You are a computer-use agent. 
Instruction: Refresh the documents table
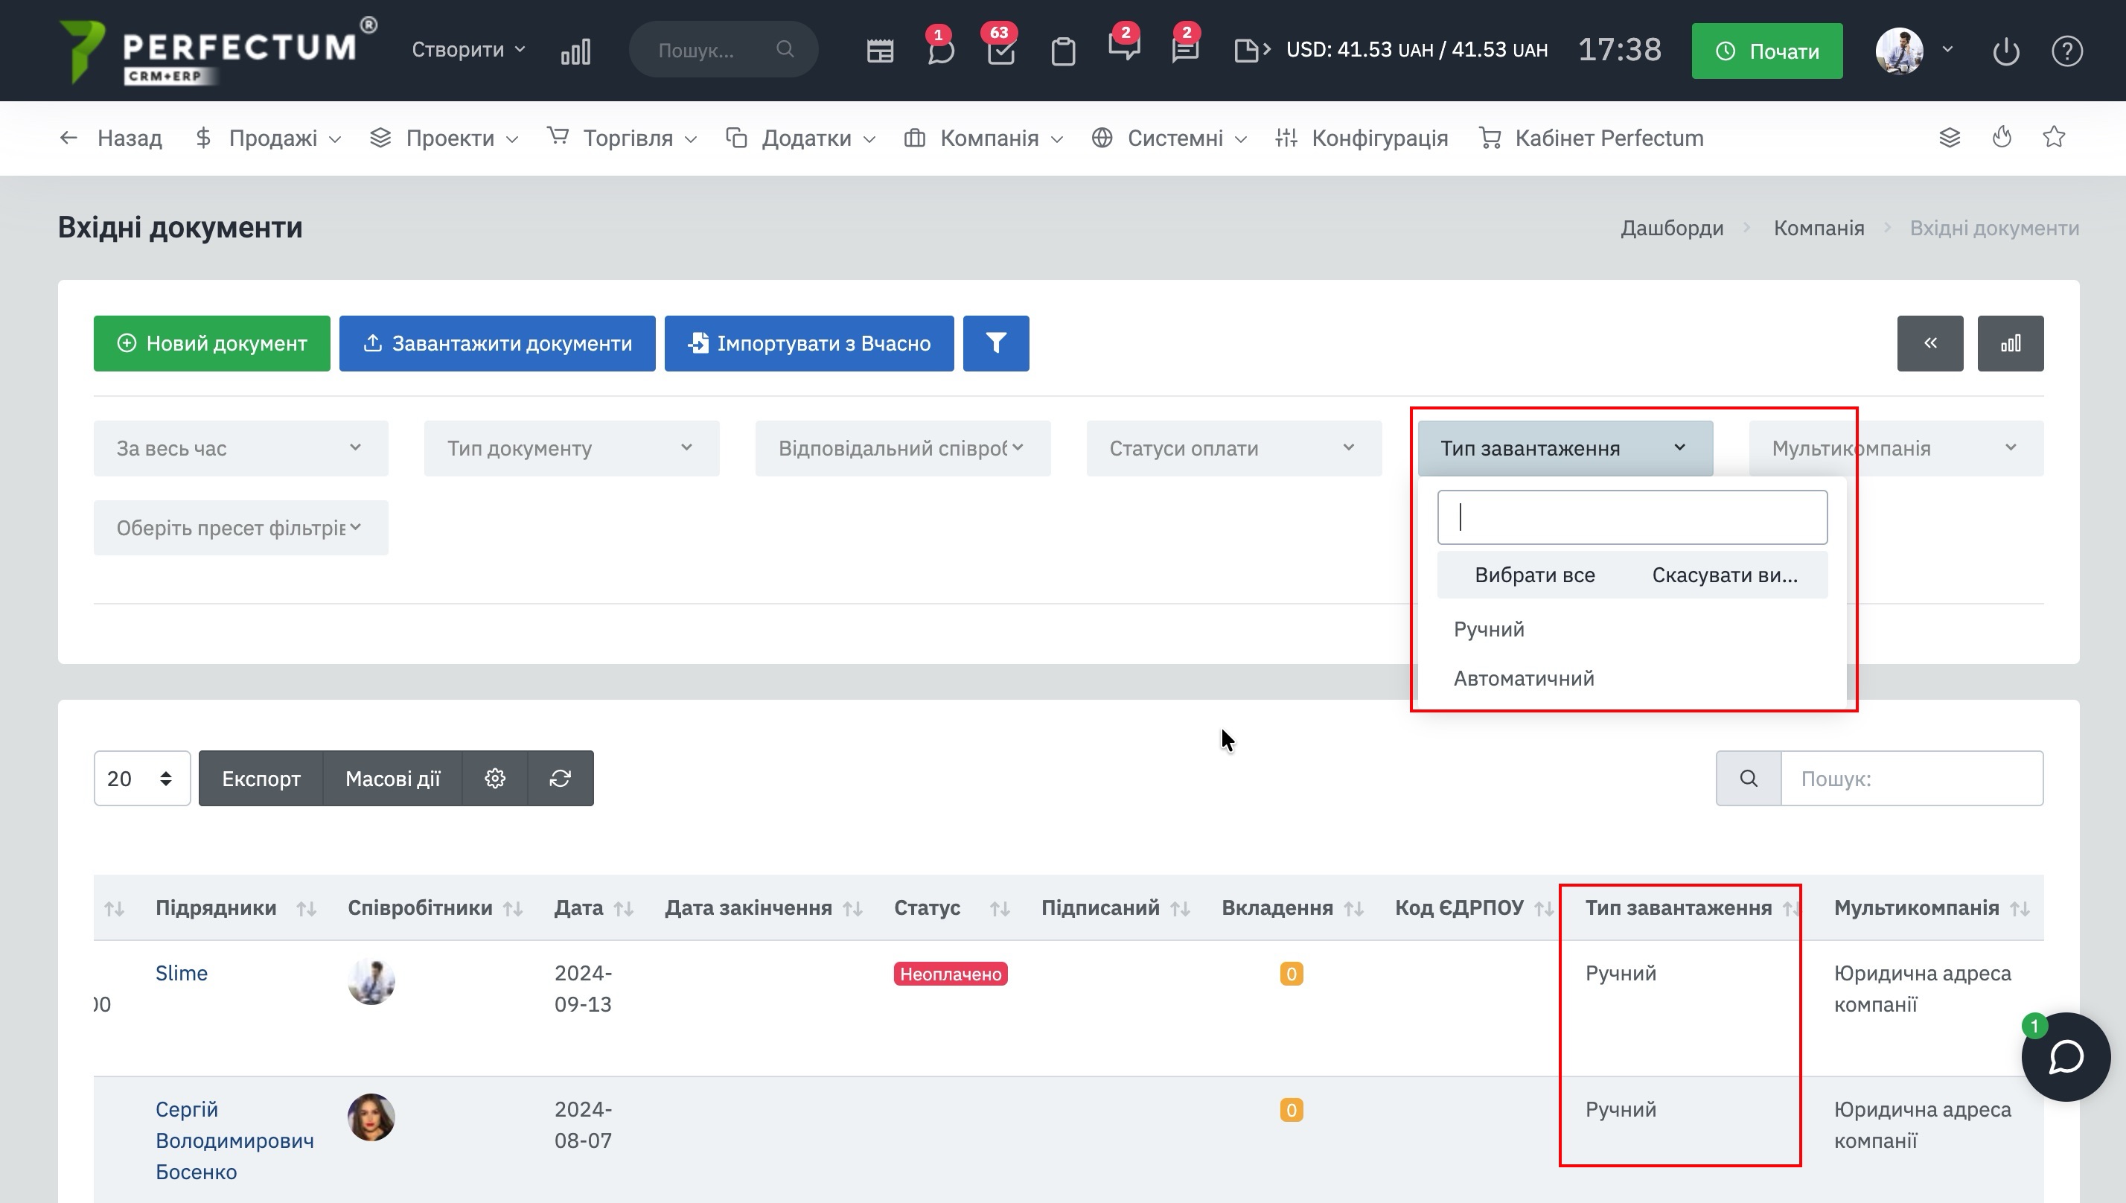560,779
